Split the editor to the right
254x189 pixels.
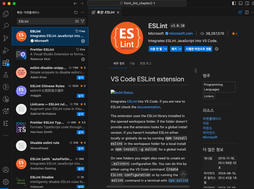(247, 12)
